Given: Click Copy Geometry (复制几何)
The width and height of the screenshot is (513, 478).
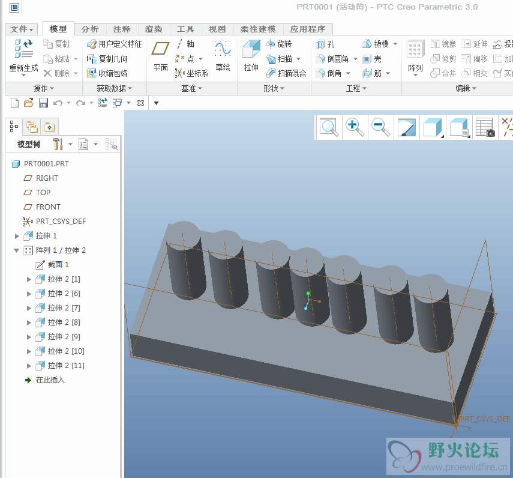Looking at the screenshot, I should [107, 59].
